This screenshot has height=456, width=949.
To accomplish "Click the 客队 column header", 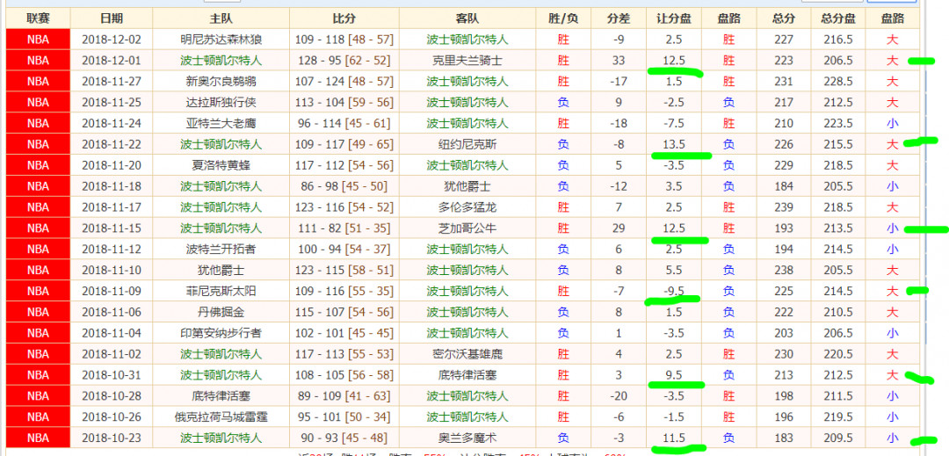I will [467, 18].
